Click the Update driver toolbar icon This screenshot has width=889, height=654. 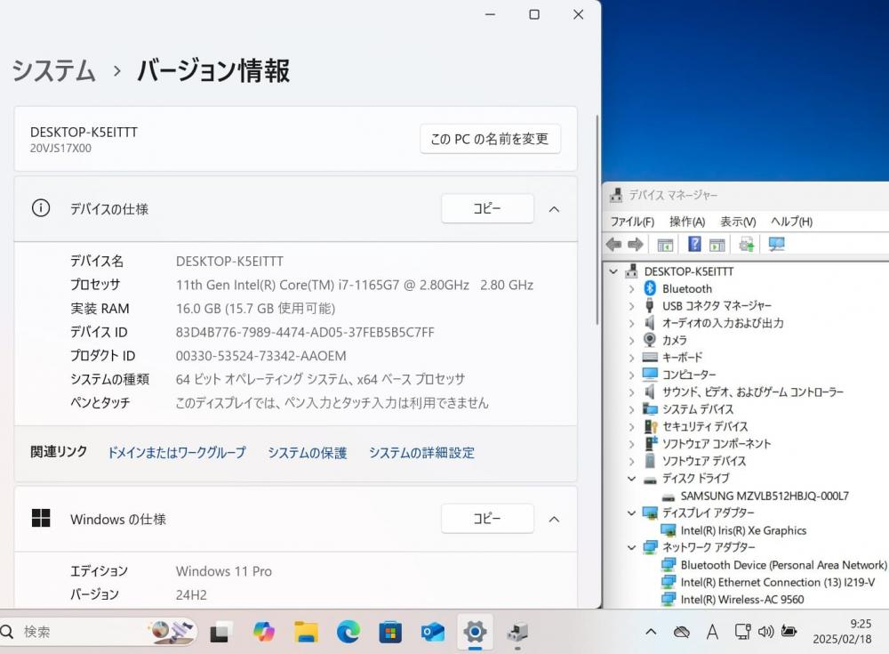[x=746, y=245]
